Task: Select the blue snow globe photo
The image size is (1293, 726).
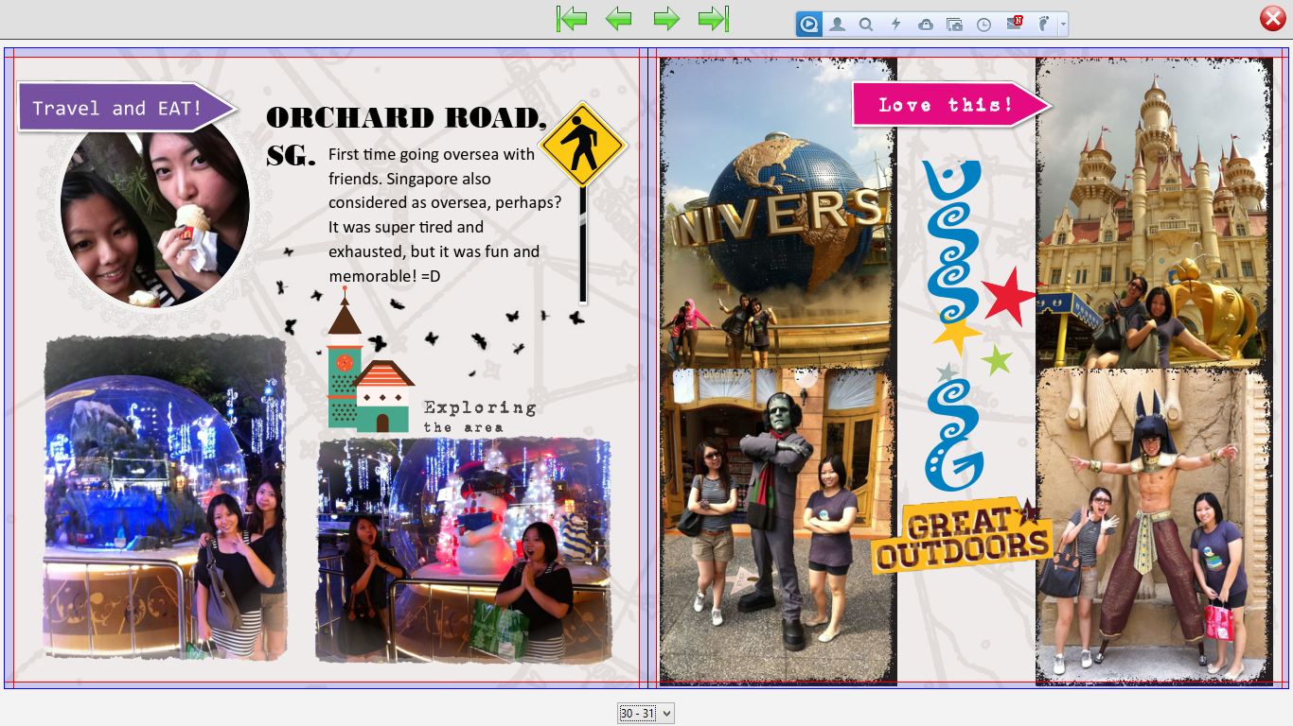Action: (165, 497)
